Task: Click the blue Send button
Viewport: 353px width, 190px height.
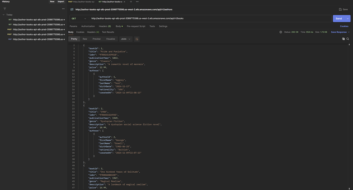Action: [339, 19]
